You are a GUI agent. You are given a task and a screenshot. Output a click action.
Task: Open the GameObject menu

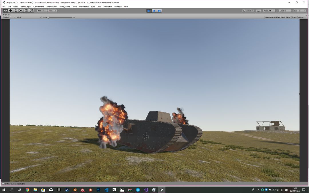[26, 7]
